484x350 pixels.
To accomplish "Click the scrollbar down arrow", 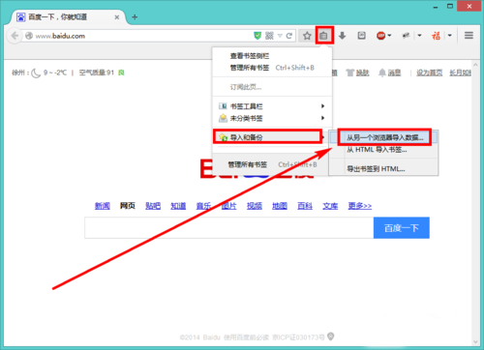I will tap(475, 341).
